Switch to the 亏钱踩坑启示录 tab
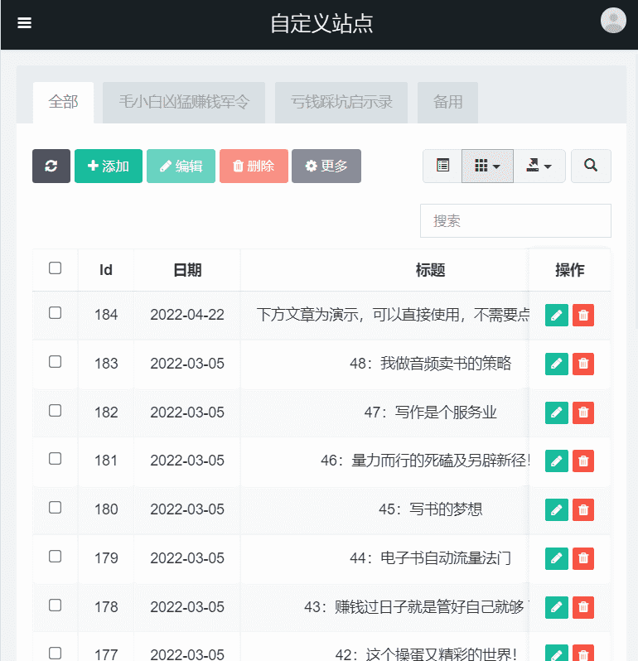The image size is (638, 661). pyautogui.click(x=341, y=103)
